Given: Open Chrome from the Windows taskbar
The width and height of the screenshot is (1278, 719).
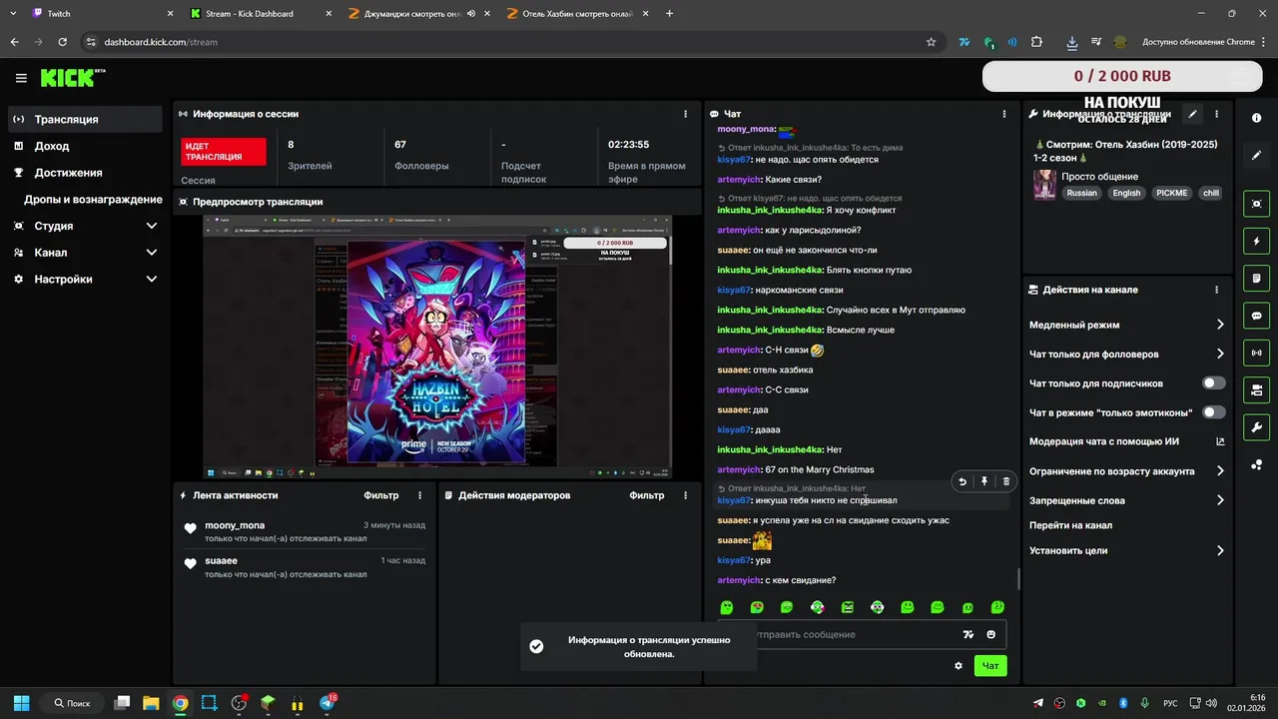Looking at the screenshot, I should coord(180,703).
